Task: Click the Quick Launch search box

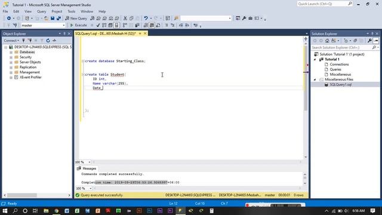Action: [325, 4]
